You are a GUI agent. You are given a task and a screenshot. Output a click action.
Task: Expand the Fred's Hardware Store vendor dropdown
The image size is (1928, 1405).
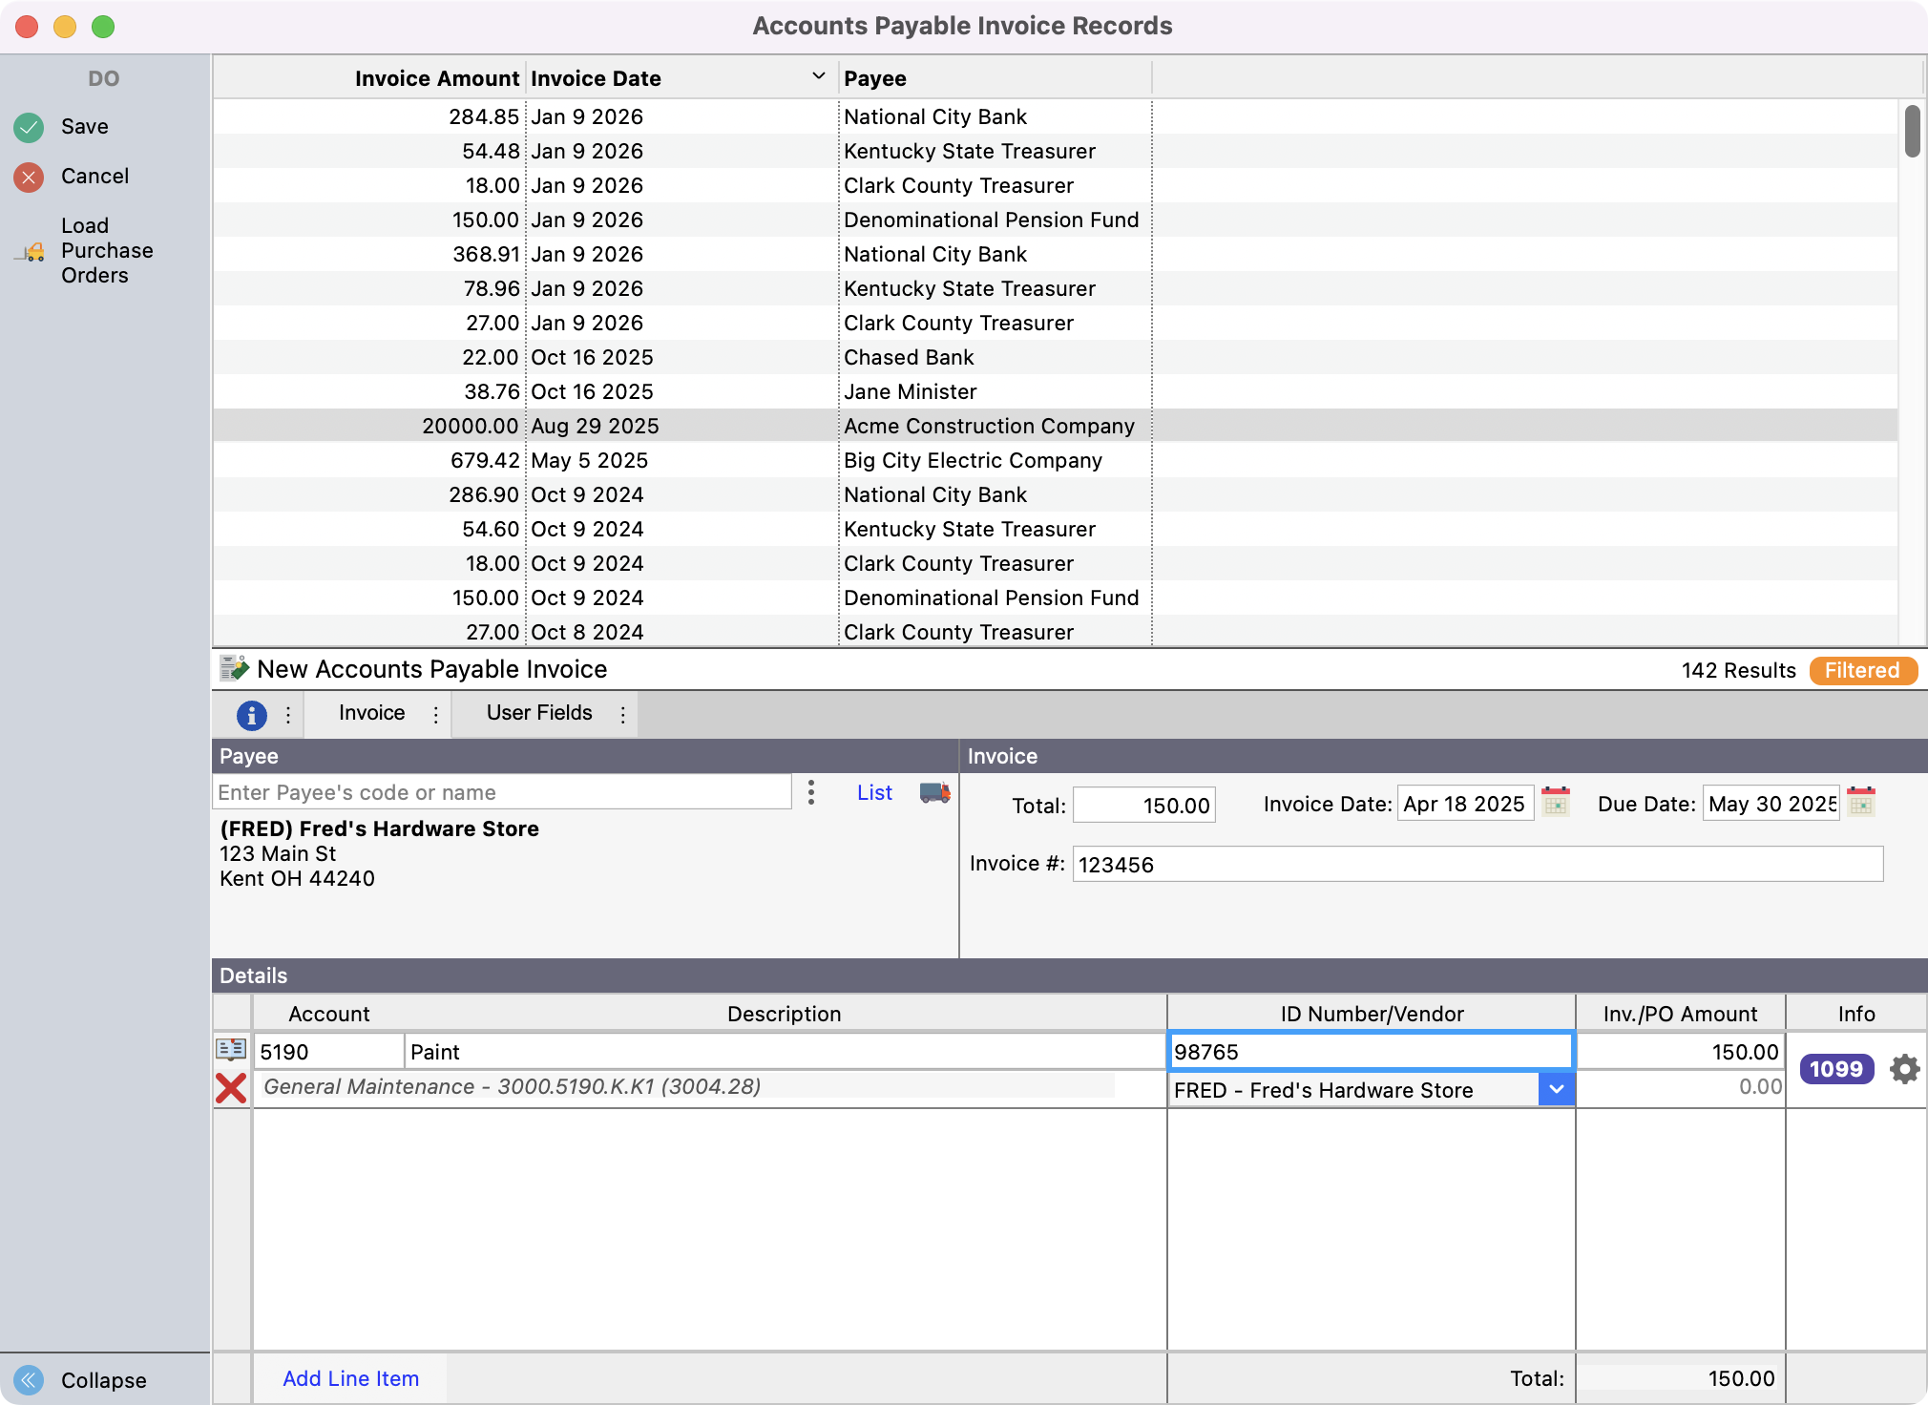pyautogui.click(x=1556, y=1089)
